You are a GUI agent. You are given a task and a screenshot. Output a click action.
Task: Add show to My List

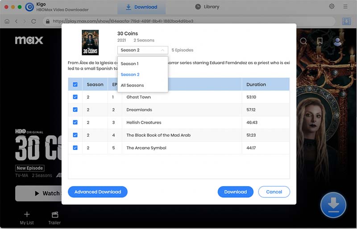pos(27,218)
